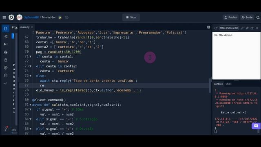Image resolution: width=261 pixels, height=147 pixels.
Task: Click the Replit logo
Action: point(11,17)
